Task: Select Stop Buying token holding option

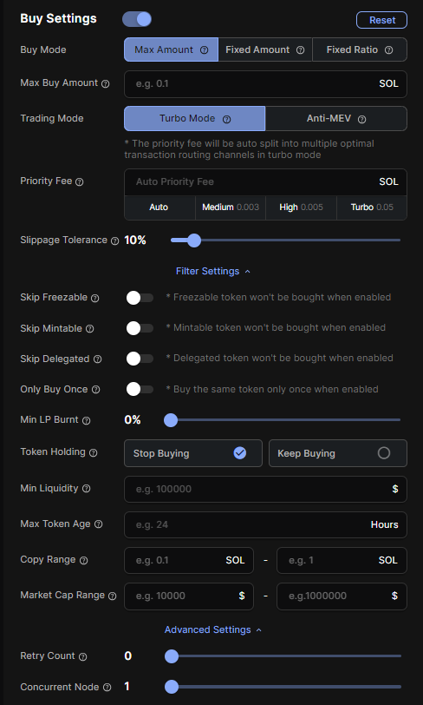Action: coord(193,453)
